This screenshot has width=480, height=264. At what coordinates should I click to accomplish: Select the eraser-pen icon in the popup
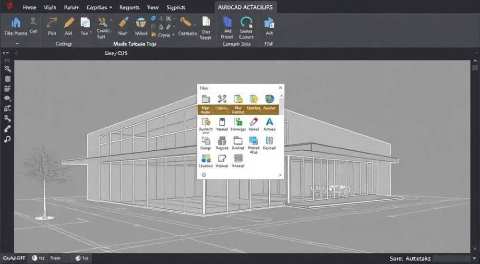[253, 122]
